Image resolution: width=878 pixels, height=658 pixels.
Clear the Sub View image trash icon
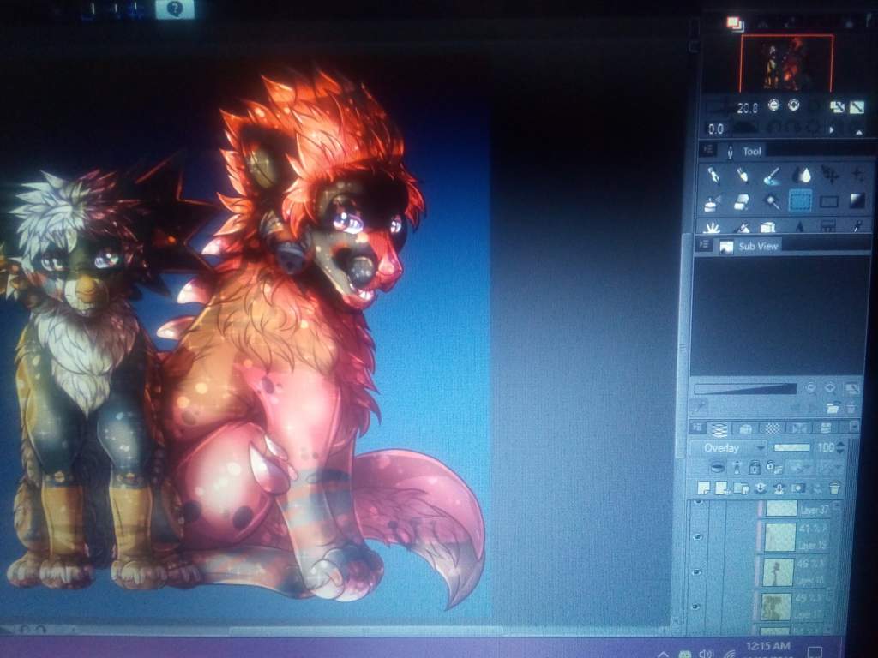coord(851,407)
